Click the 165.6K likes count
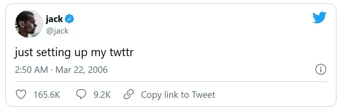The width and height of the screenshot is (342, 112). pyautogui.click(x=47, y=95)
